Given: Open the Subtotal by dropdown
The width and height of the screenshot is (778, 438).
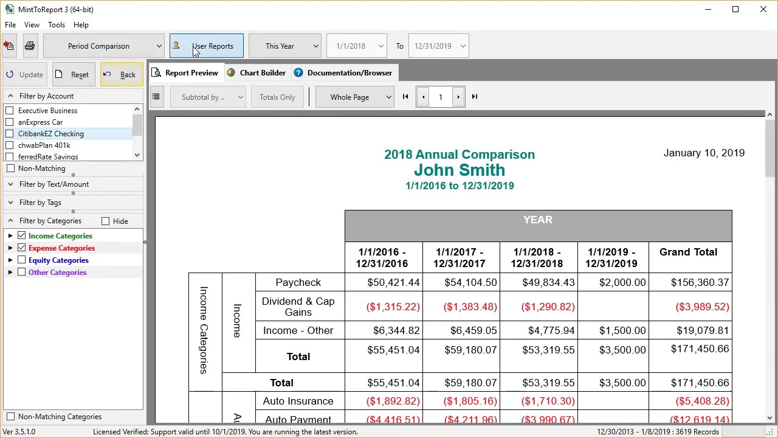Looking at the screenshot, I should pos(208,97).
